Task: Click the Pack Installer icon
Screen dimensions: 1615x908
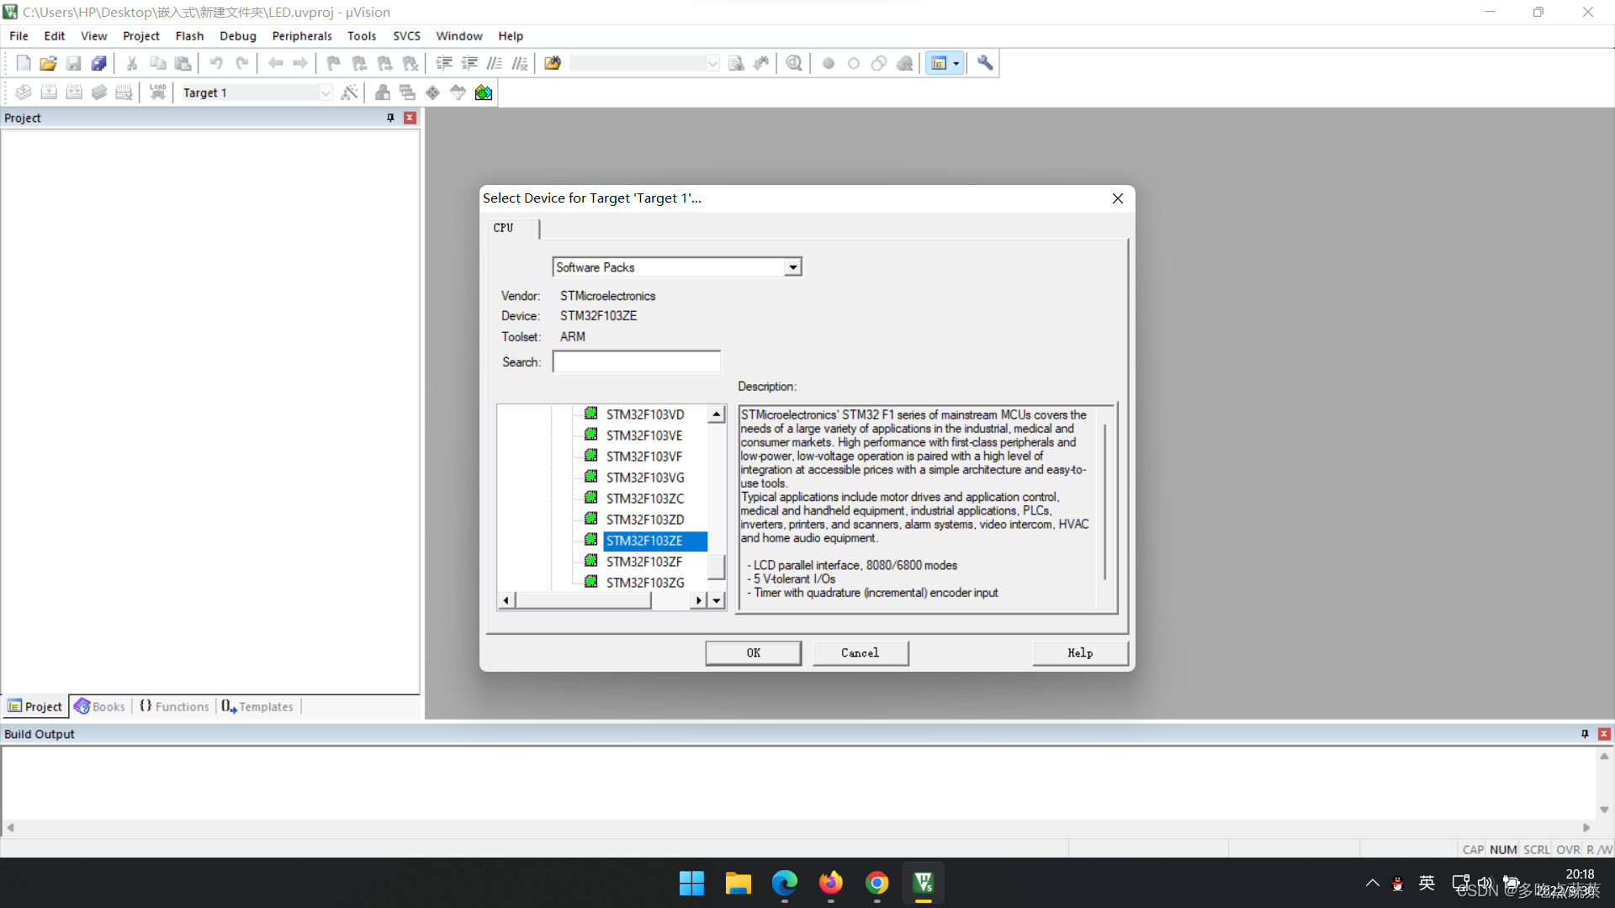Action: tap(484, 92)
